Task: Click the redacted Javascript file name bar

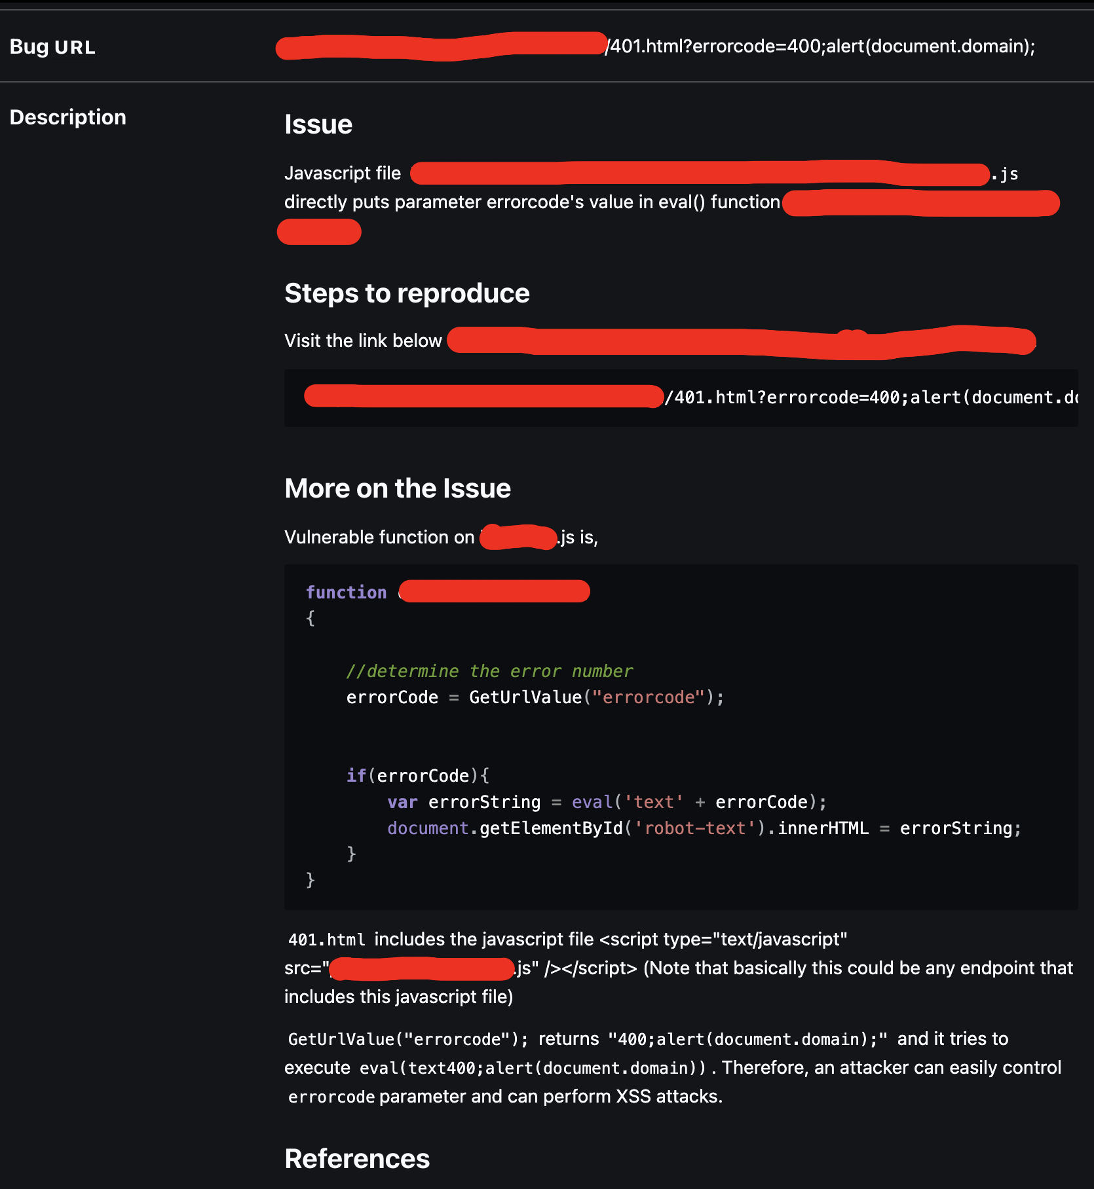Action: coord(700,174)
